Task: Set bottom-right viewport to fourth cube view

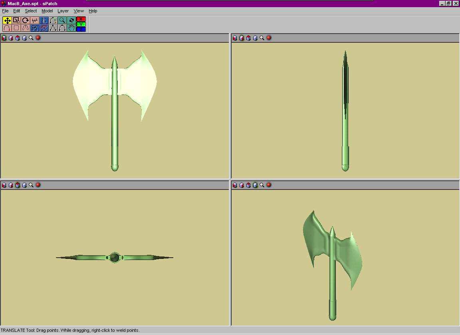Action: tap(255, 185)
